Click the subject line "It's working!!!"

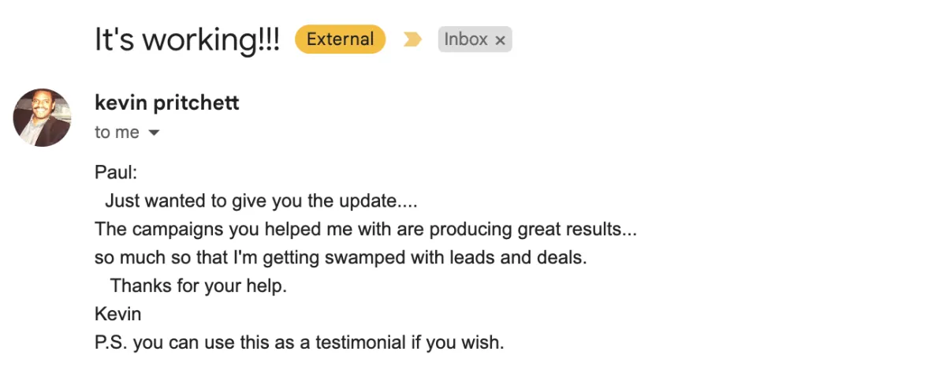point(187,39)
